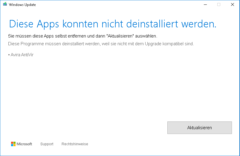Open the Support link
The height and width of the screenshot is (156, 240).
(x=47, y=144)
